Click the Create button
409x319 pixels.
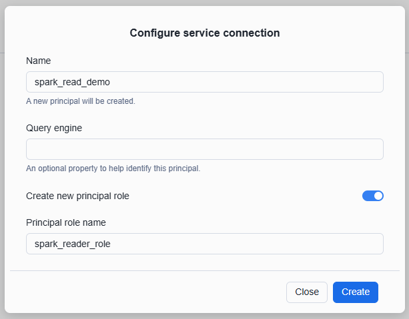point(355,292)
